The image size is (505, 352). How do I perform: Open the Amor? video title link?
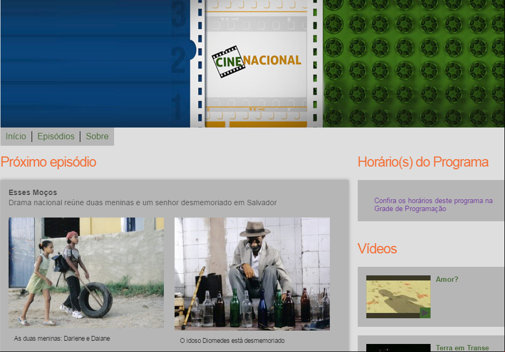point(447,280)
